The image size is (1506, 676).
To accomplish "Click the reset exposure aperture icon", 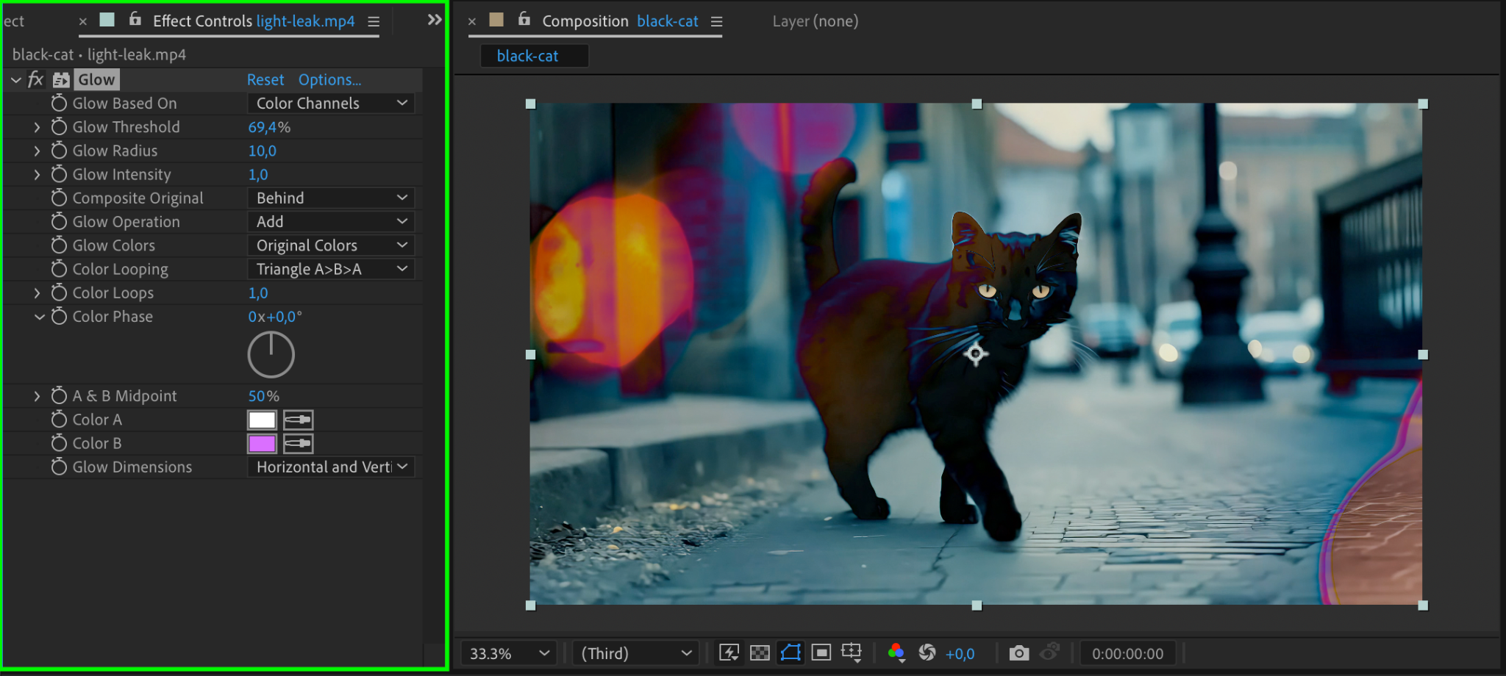I will [x=927, y=652].
